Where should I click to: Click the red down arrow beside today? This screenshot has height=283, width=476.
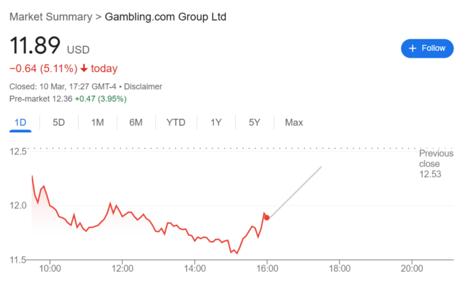84,69
